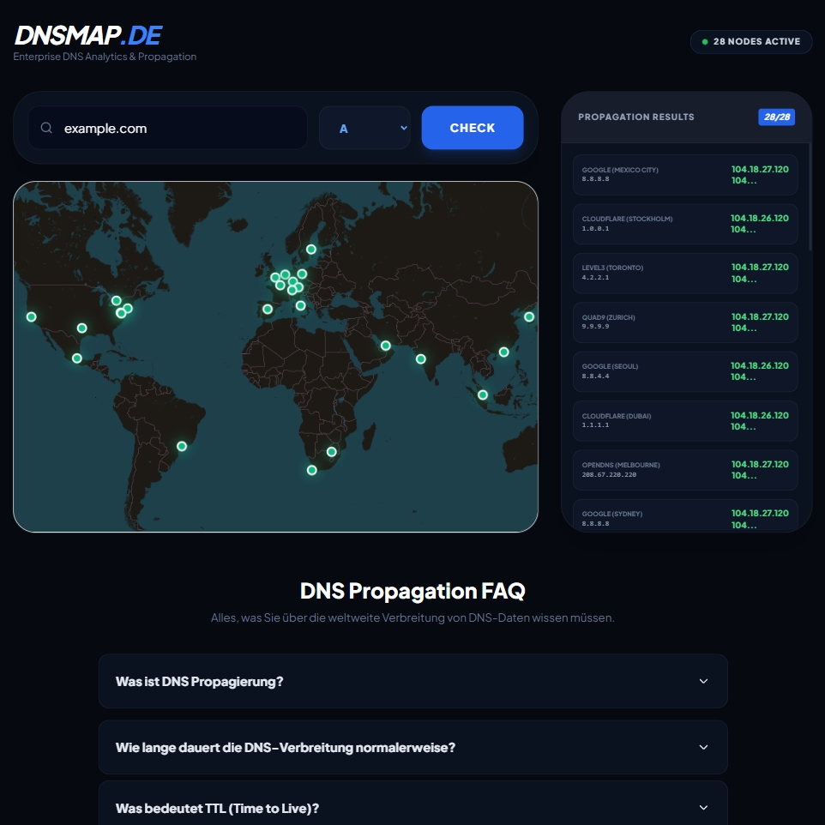
Task: Click the DNSMAP.DE logo
Action: click(87, 35)
